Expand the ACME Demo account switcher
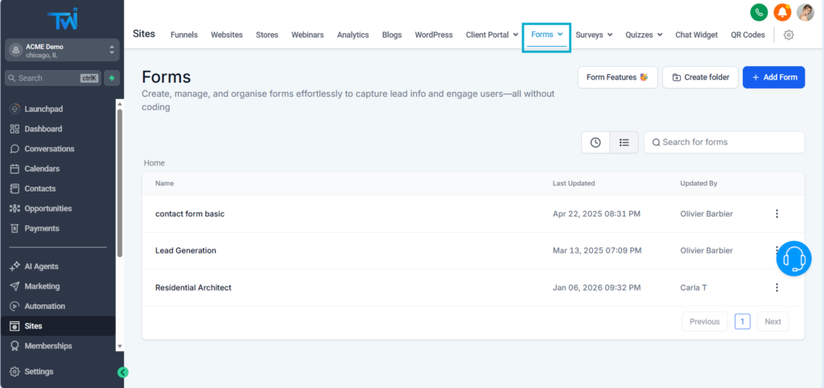This screenshot has width=824, height=388. click(x=62, y=51)
